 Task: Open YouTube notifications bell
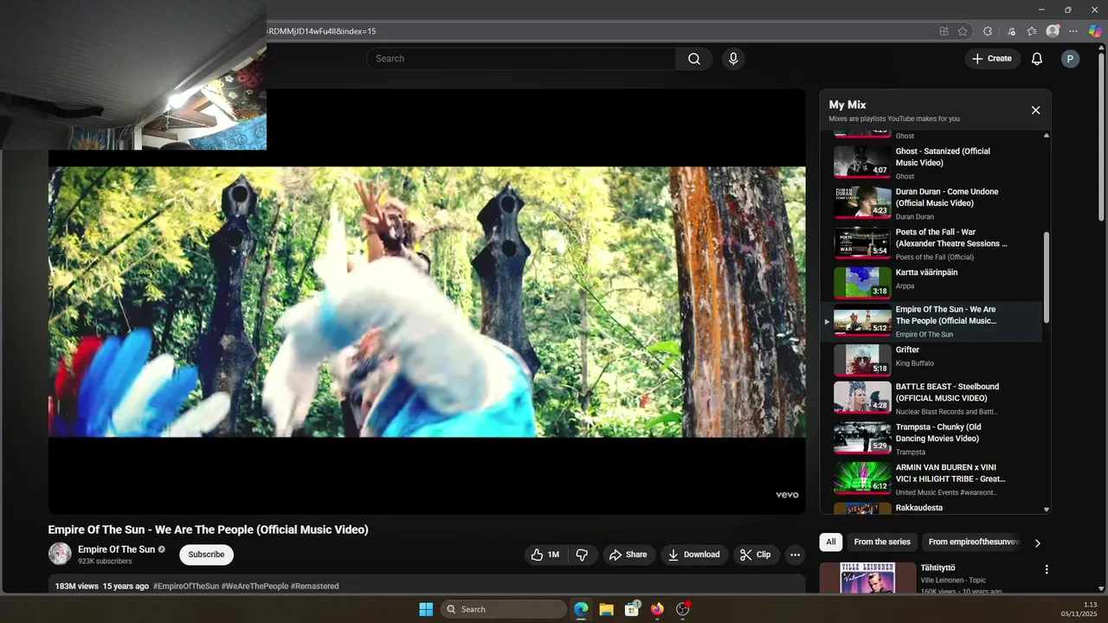click(x=1036, y=59)
